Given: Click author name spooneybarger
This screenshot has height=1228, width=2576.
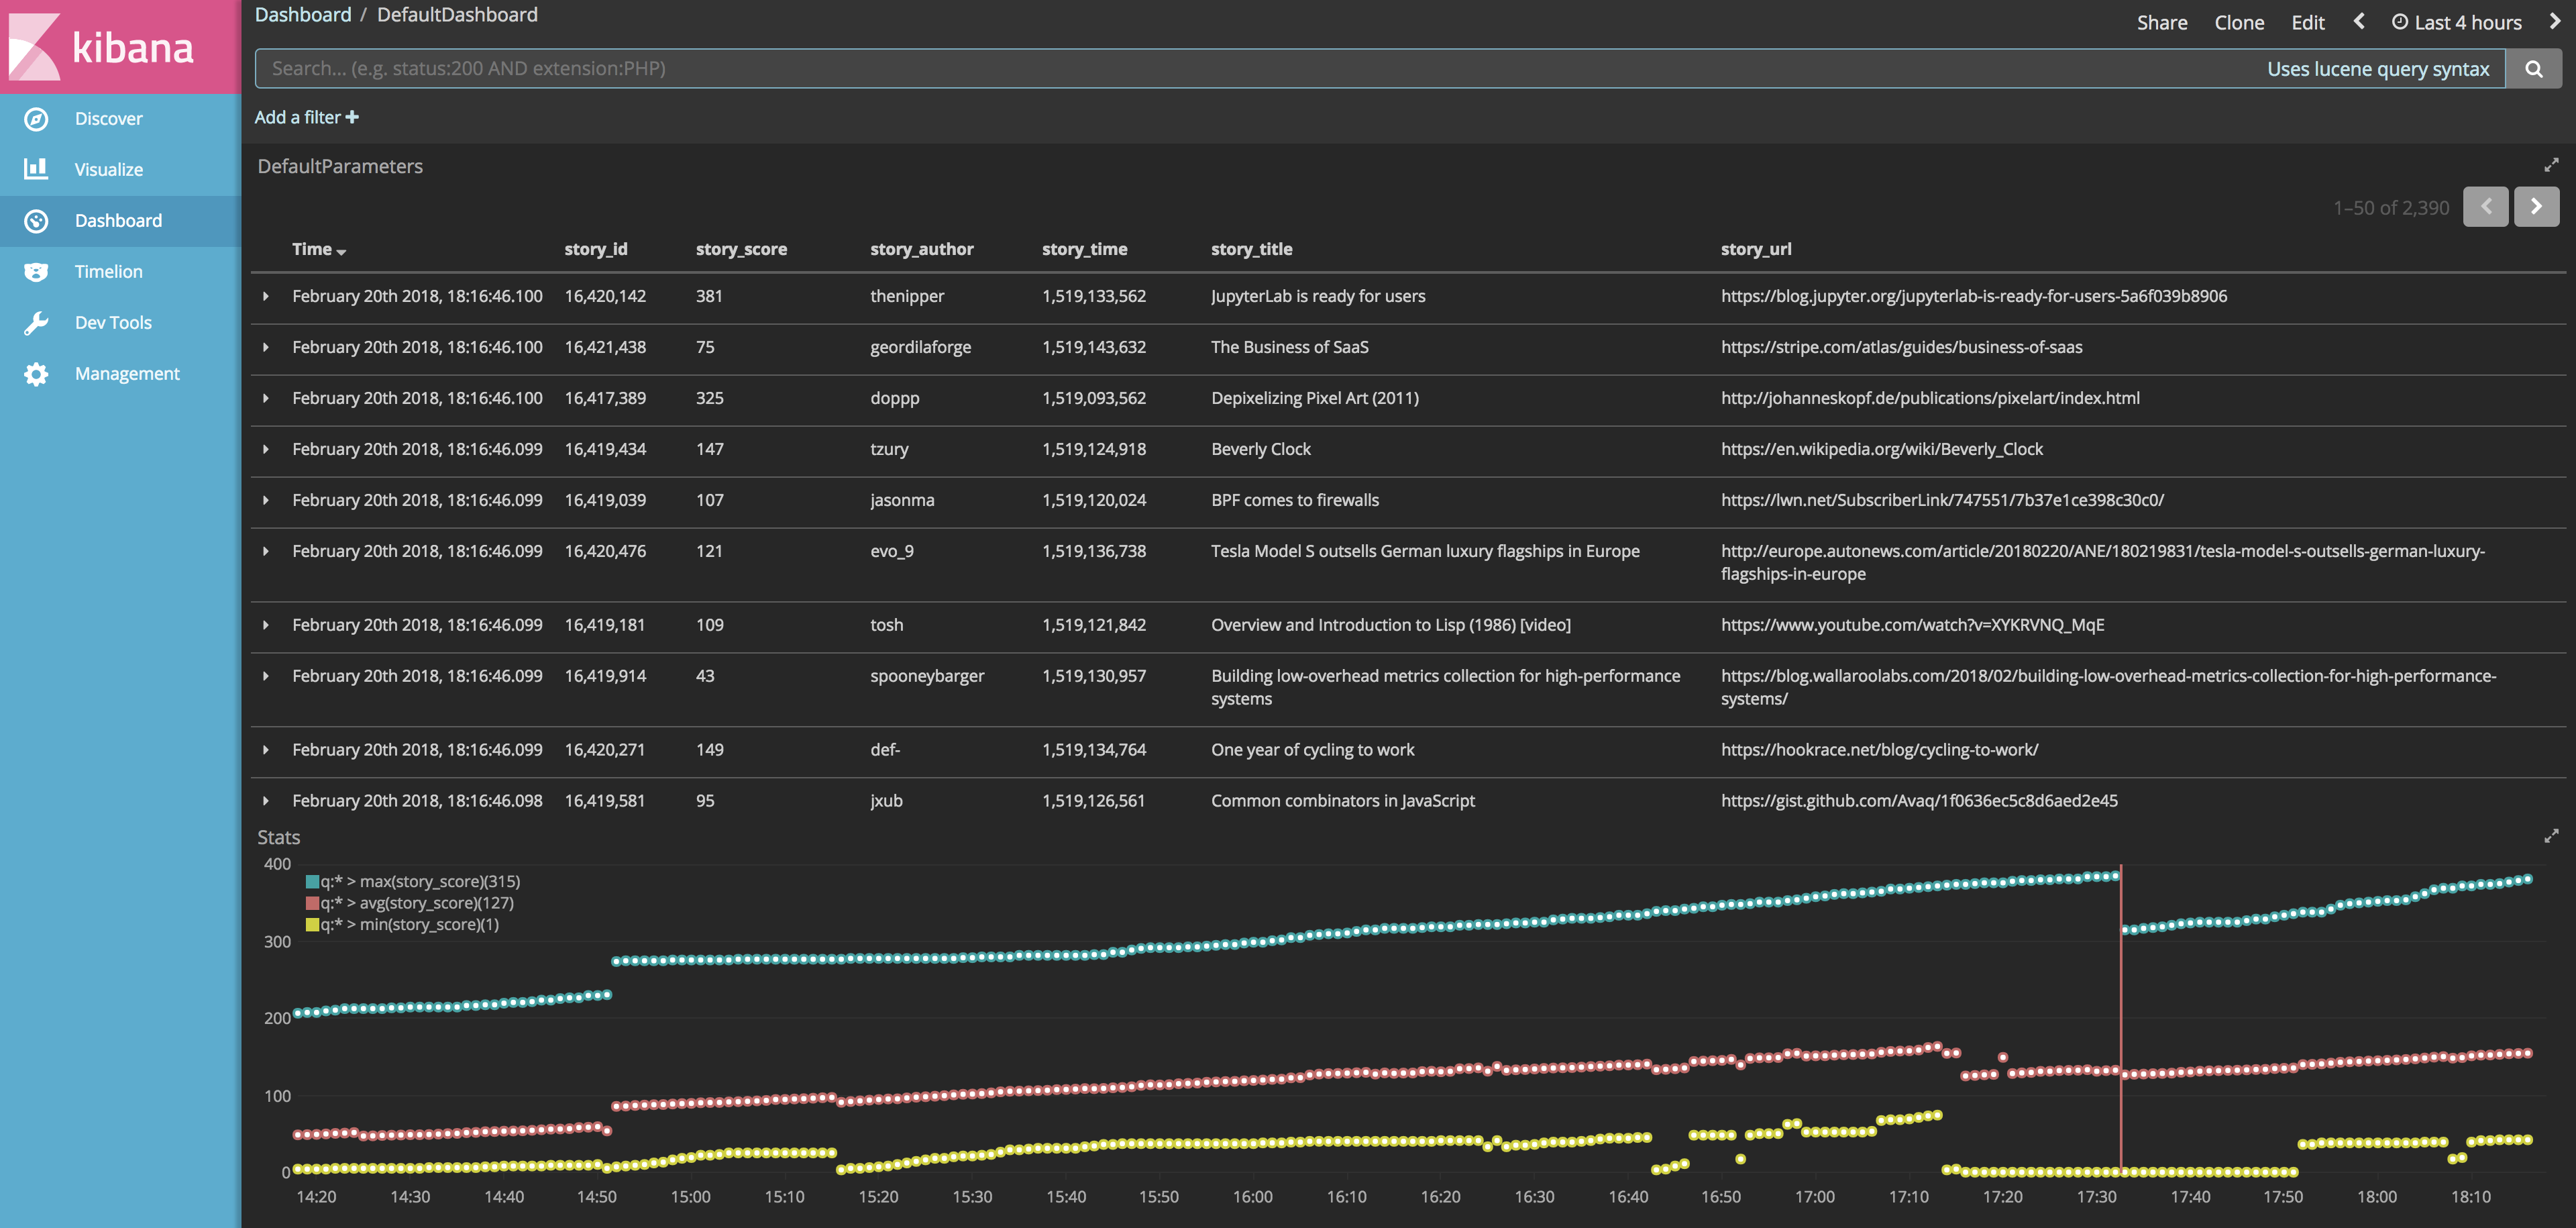Looking at the screenshot, I should coord(927,676).
